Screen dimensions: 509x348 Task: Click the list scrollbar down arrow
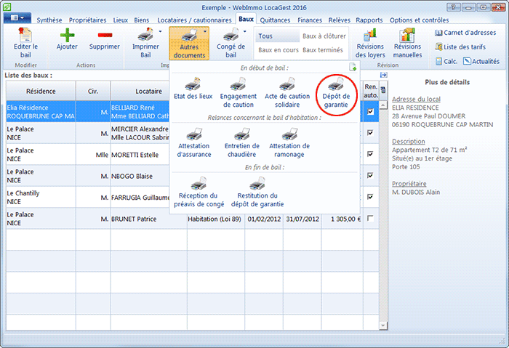[383, 325]
